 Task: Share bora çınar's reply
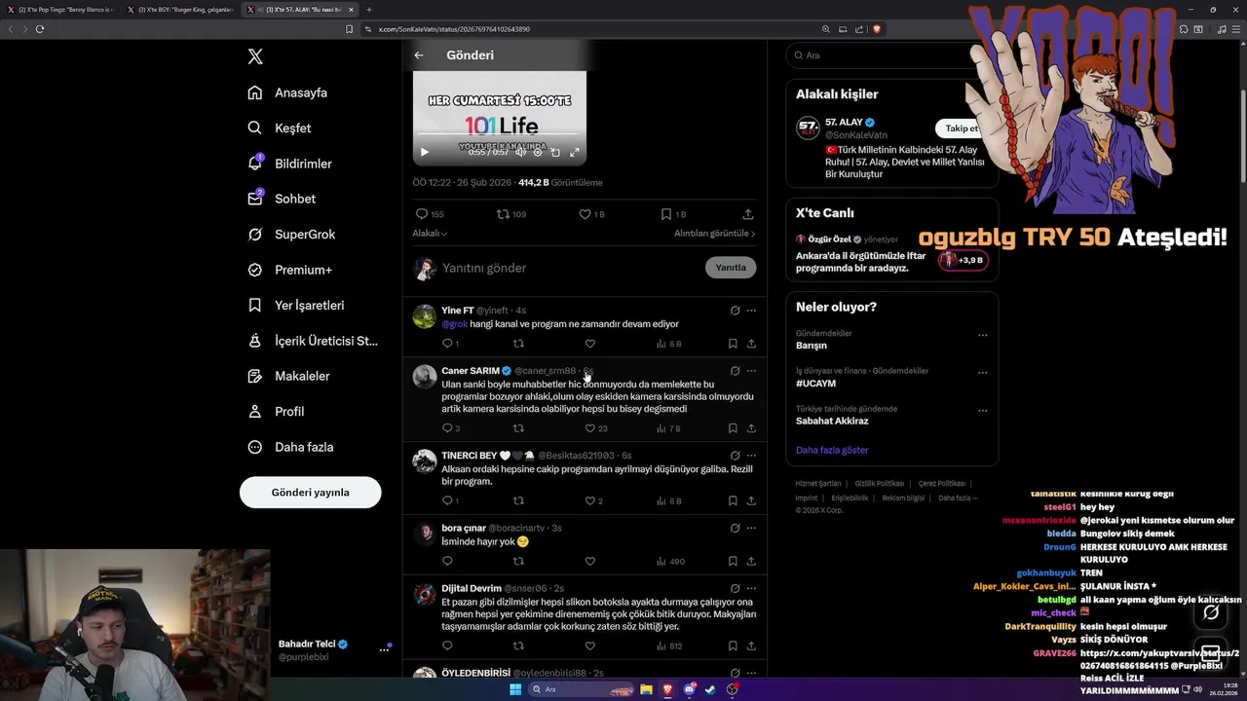tap(751, 562)
